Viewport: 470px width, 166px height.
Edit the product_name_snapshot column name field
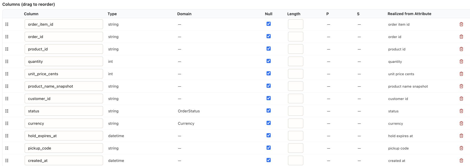click(x=64, y=86)
